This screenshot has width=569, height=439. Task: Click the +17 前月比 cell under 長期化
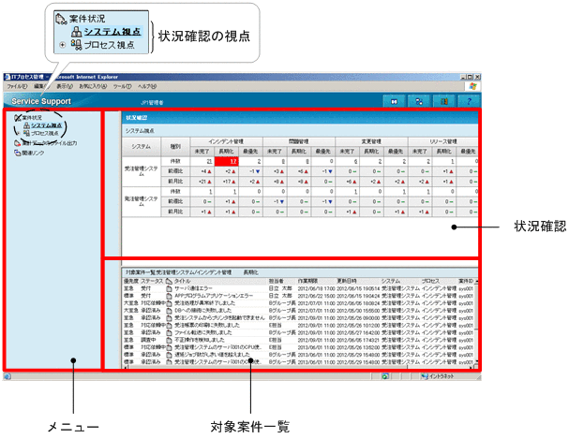click(227, 182)
